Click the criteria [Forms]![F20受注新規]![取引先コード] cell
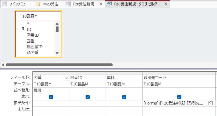The width and height of the screenshot is (217, 116). [x=179, y=103]
